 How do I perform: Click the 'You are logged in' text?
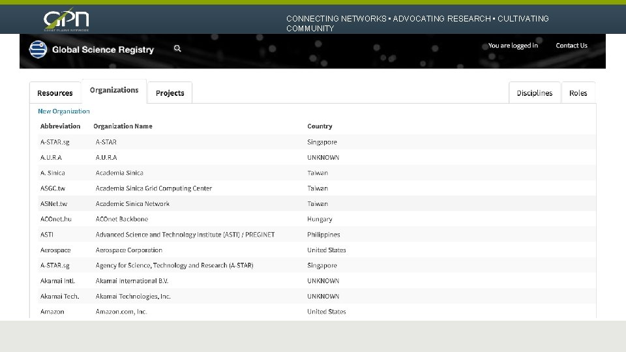coord(513,46)
